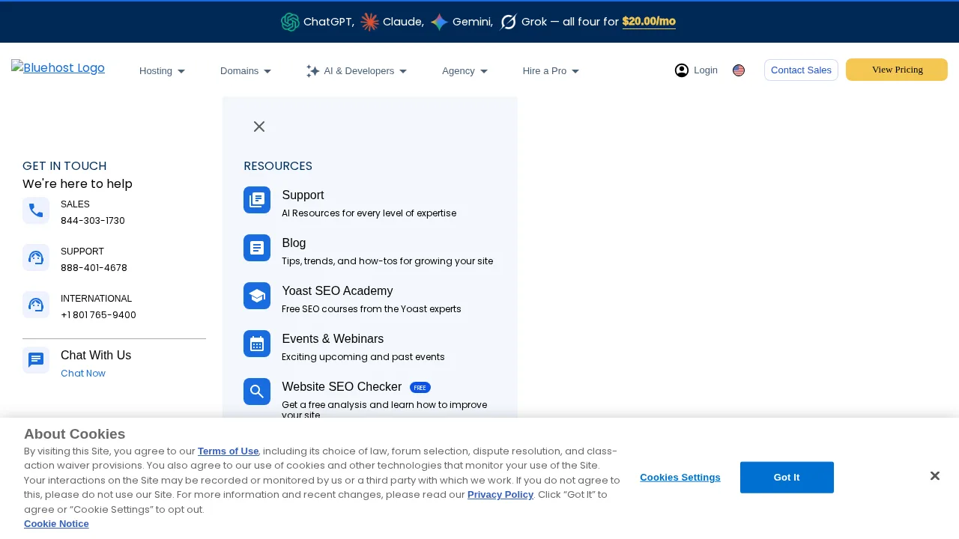
Task: Open the Privacy Policy link
Action: pos(500,494)
